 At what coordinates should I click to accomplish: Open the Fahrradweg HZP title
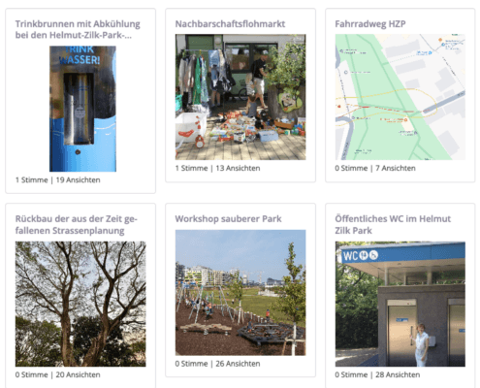coord(370,24)
